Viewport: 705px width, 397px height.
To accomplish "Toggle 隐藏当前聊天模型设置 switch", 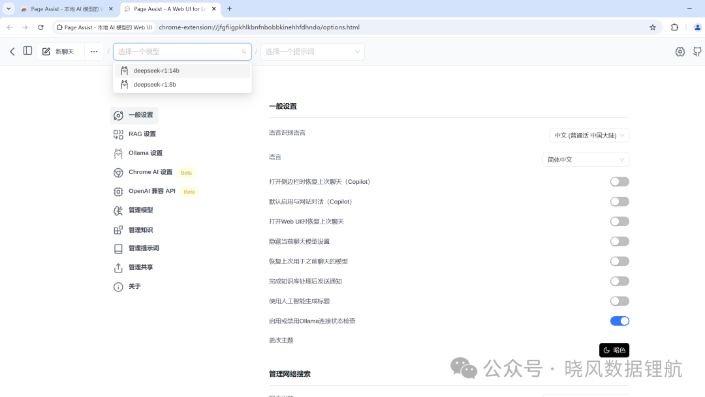I will 619,242.
